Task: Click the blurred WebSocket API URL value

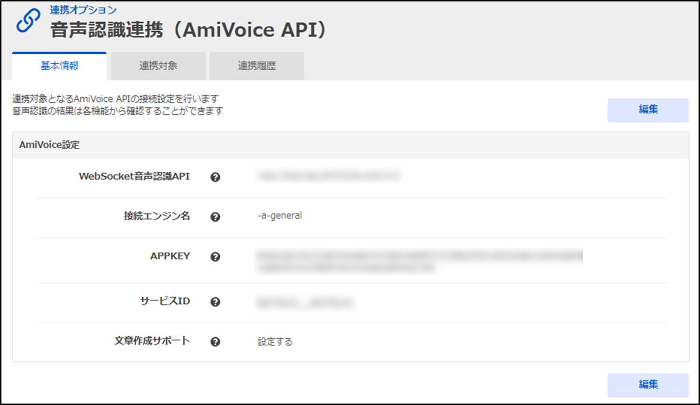Action: [x=329, y=177]
